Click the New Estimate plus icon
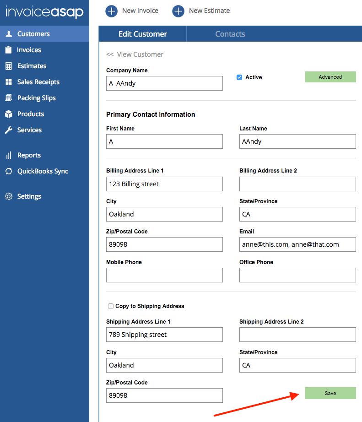This screenshot has height=422, width=362. click(x=178, y=11)
